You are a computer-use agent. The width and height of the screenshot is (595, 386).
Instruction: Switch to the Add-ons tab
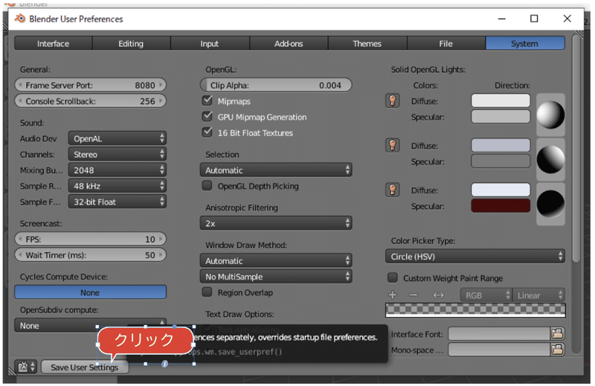289,43
